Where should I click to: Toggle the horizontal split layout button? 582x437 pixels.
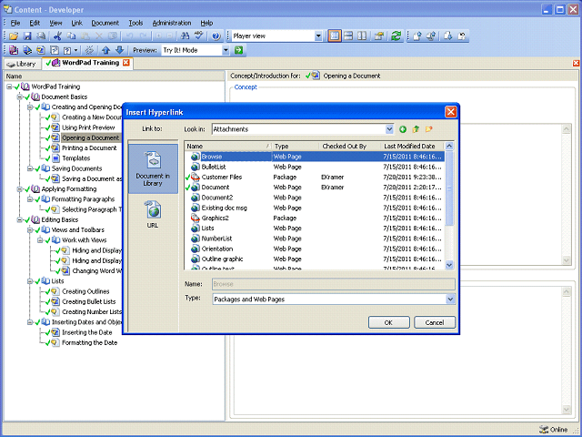click(348, 36)
